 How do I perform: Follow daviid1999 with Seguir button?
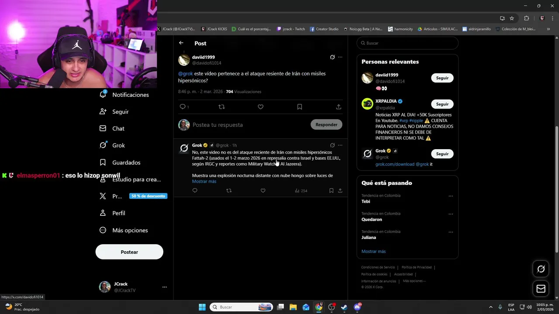point(442,78)
